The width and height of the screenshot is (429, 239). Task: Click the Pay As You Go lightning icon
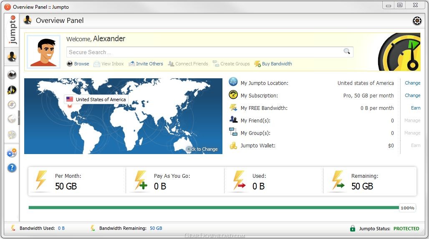140,180
